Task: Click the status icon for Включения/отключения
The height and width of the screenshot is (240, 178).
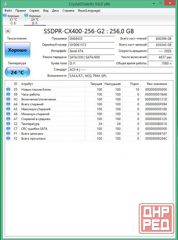Action: click(x=8, y=99)
